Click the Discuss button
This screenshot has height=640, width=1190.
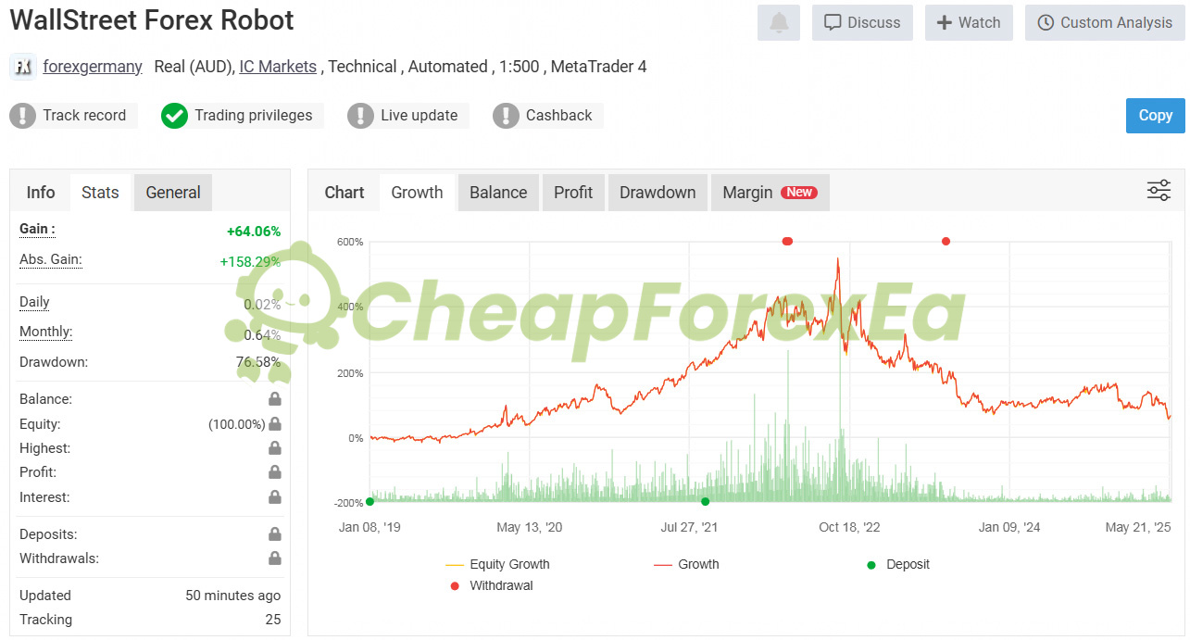pos(862,22)
